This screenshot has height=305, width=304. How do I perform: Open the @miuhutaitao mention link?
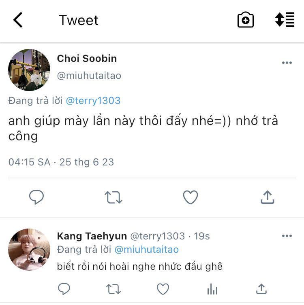point(147,250)
